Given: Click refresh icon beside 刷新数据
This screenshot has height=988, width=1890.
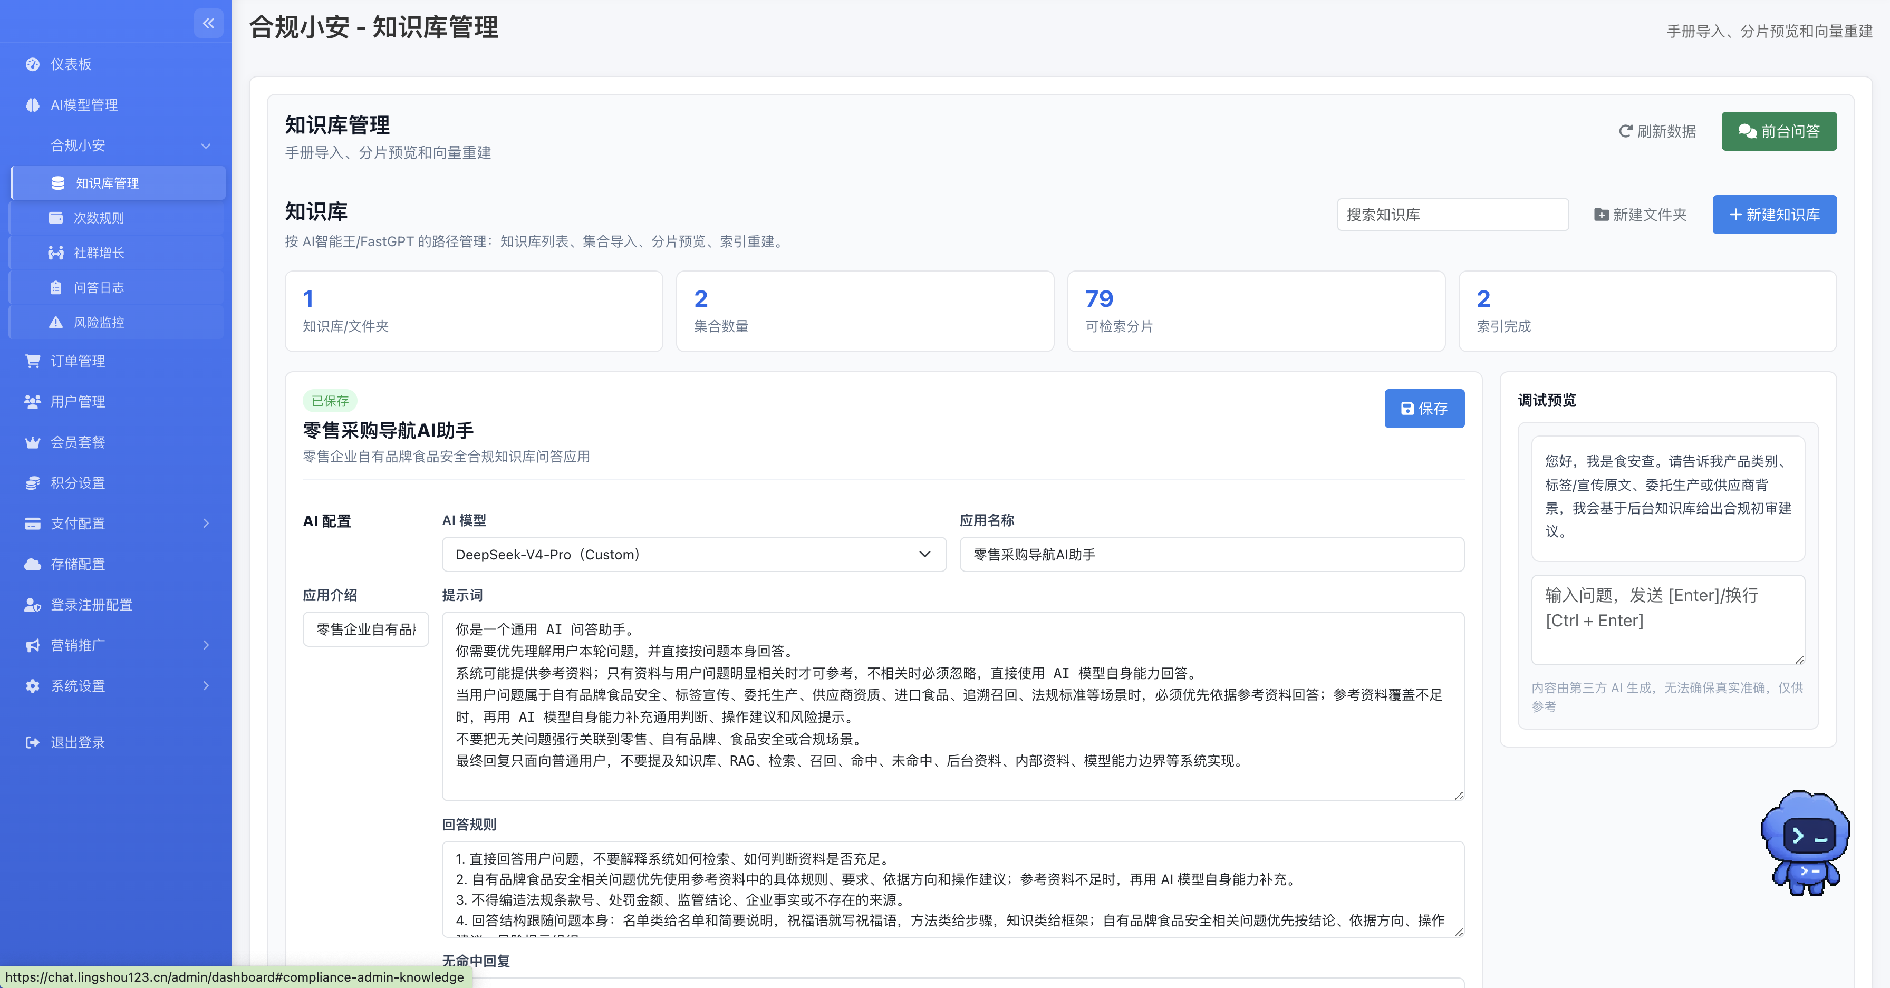Looking at the screenshot, I should click(1625, 131).
